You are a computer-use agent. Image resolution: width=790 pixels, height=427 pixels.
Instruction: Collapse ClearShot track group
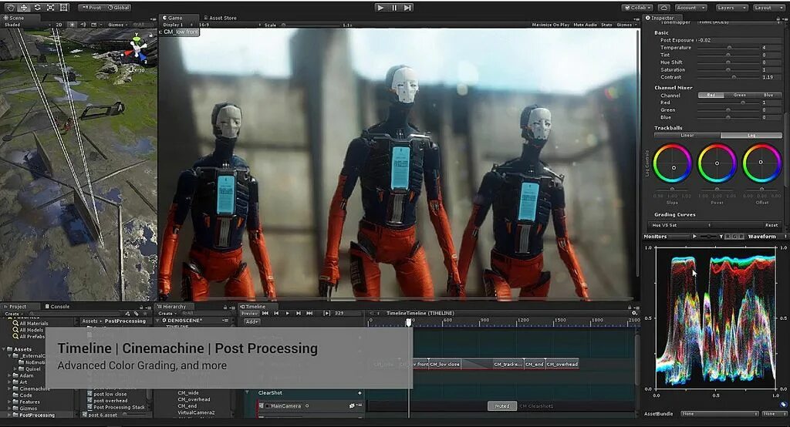pyautogui.click(x=247, y=393)
